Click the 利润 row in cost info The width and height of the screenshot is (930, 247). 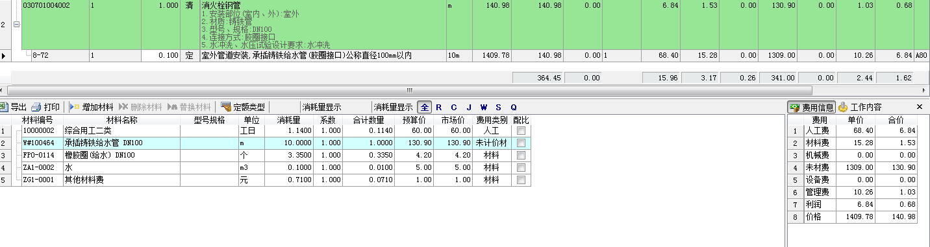point(853,205)
